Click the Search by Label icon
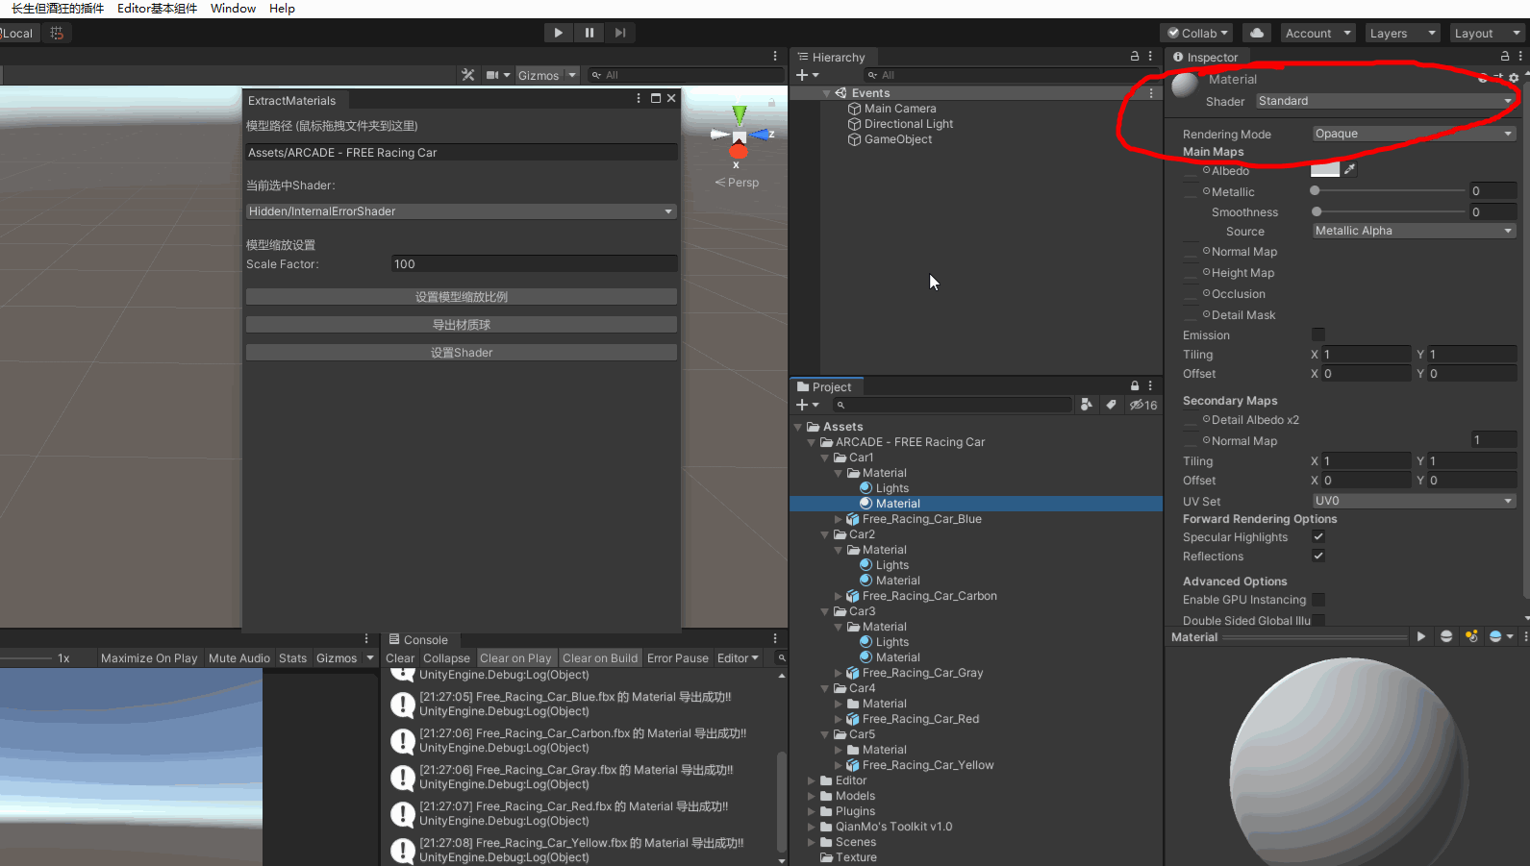The height and width of the screenshot is (866, 1530). click(x=1111, y=405)
